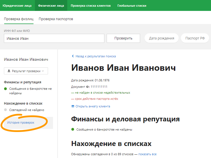Open the Физические лица section
The width and height of the screenshot is (211, 158).
51,6
